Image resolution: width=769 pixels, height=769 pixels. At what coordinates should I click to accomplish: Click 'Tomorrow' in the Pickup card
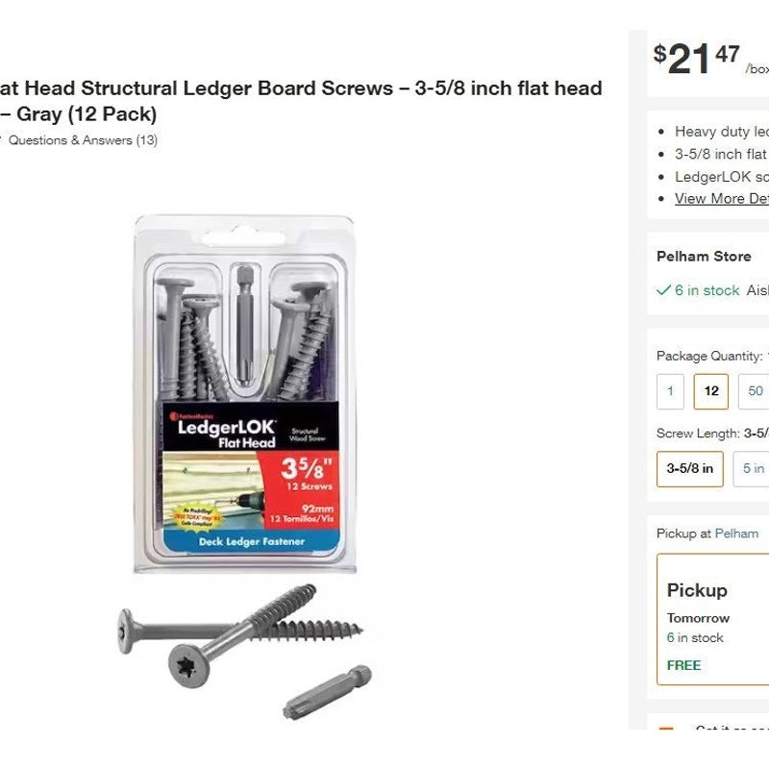pyautogui.click(x=698, y=618)
